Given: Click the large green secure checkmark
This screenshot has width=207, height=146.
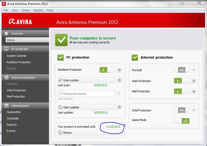Looking at the screenshot, I should [61, 40].
